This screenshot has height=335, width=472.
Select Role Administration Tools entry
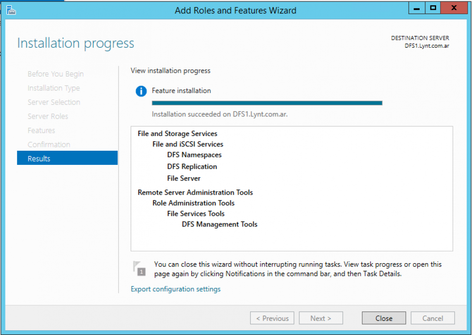coord(193,203)
